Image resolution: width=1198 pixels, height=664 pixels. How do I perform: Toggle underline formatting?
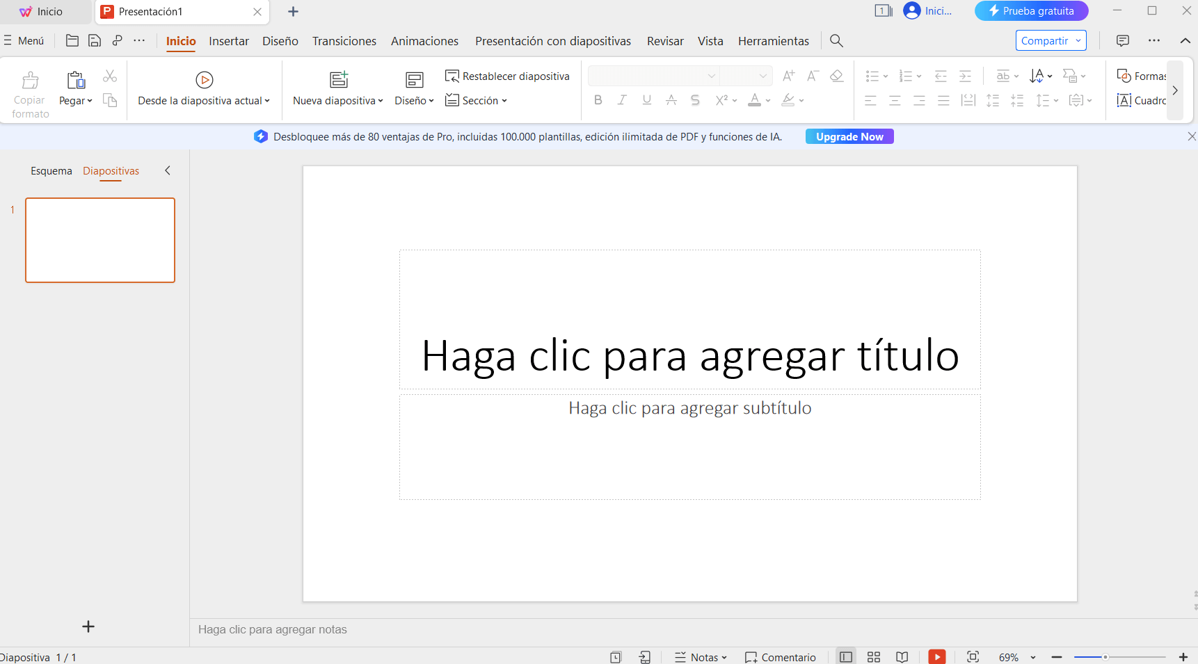(646, 100)
